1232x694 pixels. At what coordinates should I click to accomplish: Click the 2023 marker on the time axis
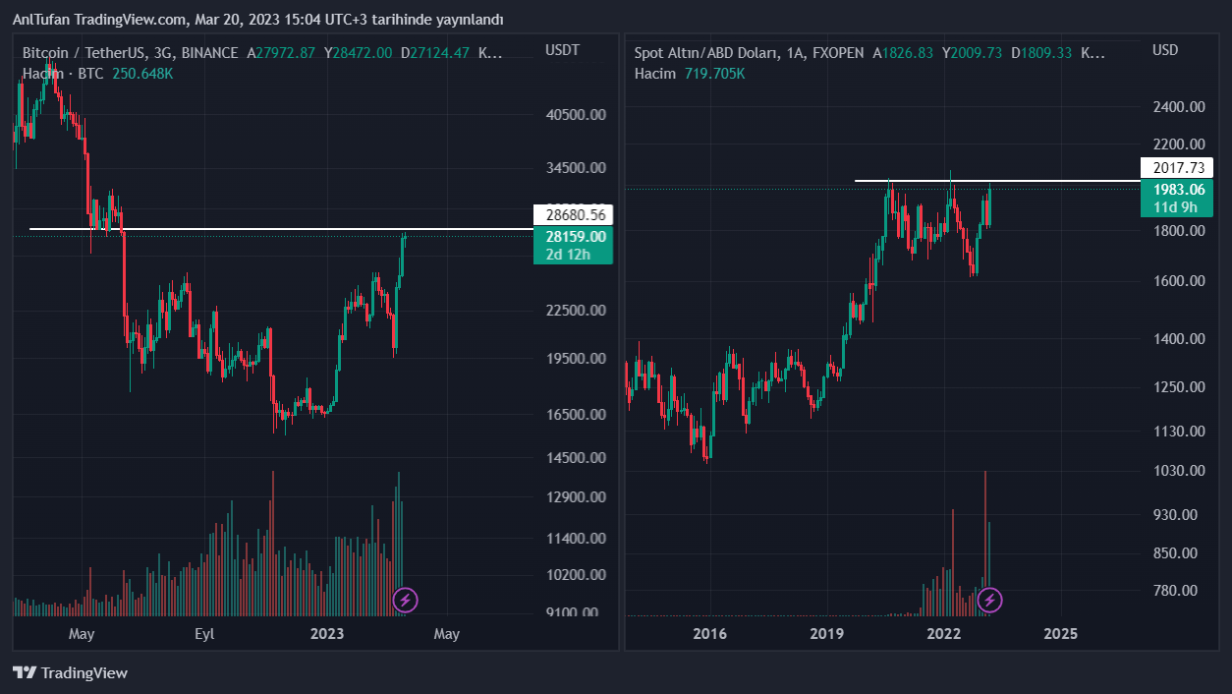[x=327, y=634]
